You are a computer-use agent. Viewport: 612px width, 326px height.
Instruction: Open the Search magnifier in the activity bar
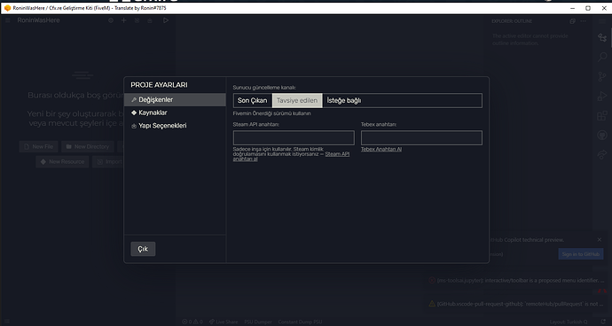point(602,57)
